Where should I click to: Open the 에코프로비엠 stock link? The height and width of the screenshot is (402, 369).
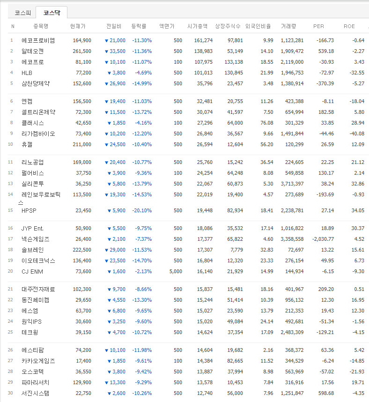tap(38, 40)
